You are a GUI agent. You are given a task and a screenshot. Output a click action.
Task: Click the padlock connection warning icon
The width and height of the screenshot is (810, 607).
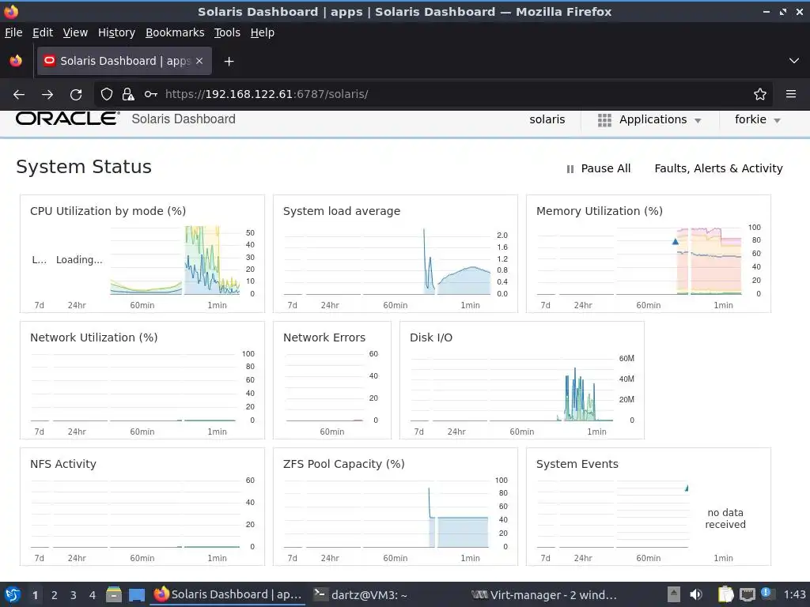[128, 95]
